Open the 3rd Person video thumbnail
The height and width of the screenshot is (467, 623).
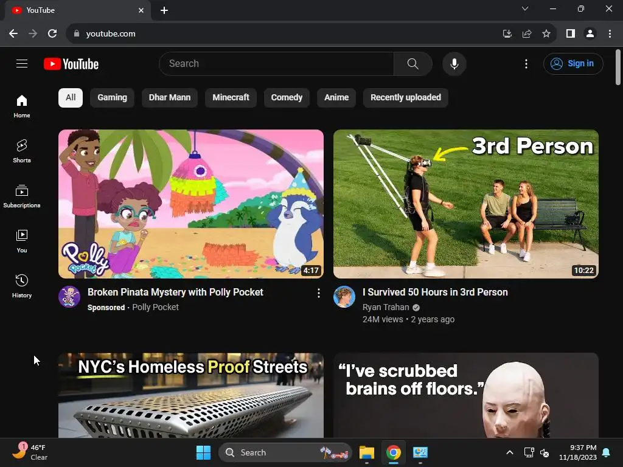(x=466, y=204)
